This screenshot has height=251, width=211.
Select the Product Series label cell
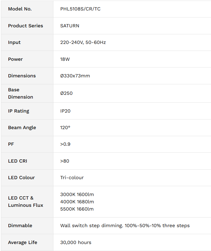(27, 26)
